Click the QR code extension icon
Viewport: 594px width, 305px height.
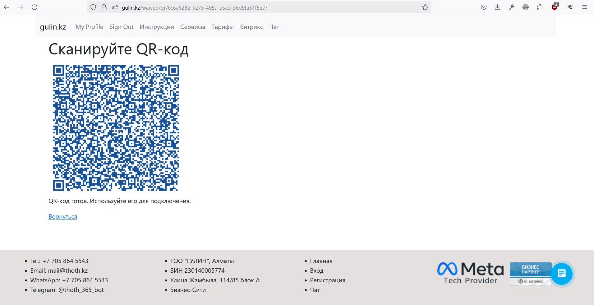pos(570,7)
